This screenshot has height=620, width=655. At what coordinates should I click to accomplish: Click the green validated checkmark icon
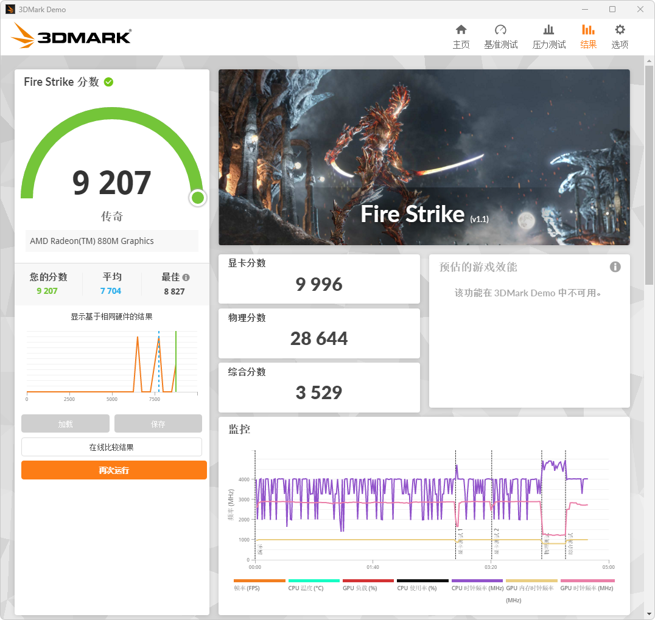tap(108, 82)
